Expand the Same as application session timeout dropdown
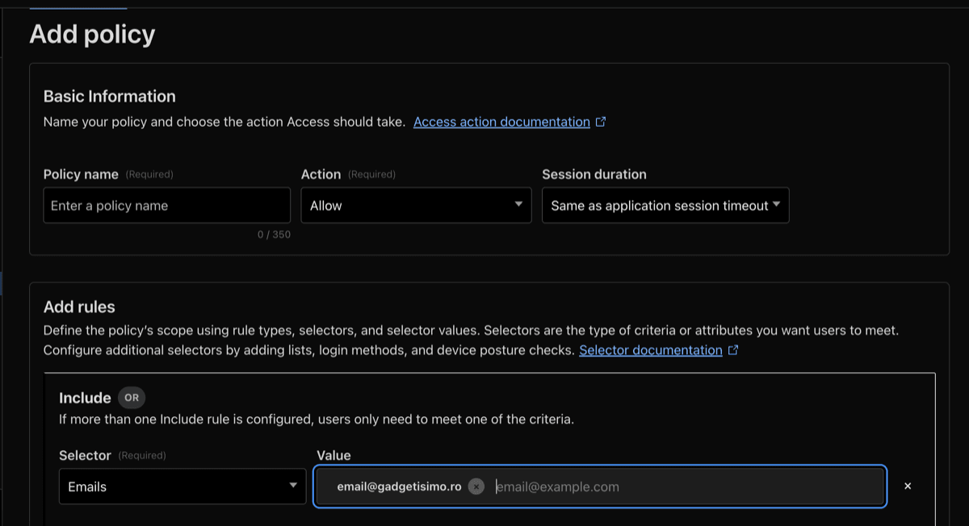 (665, 206)
